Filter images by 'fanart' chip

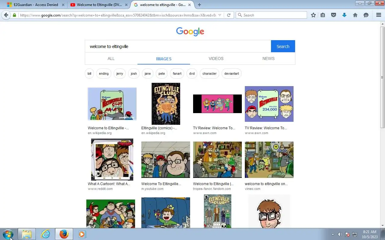pos(177,73)
